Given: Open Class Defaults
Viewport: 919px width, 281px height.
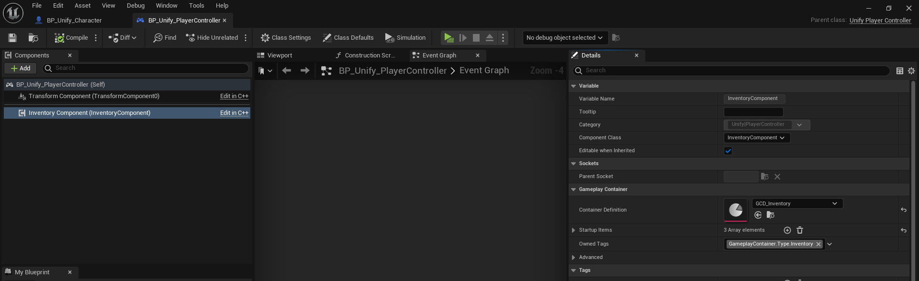Looking at the screenshot, I should point(348,38).
